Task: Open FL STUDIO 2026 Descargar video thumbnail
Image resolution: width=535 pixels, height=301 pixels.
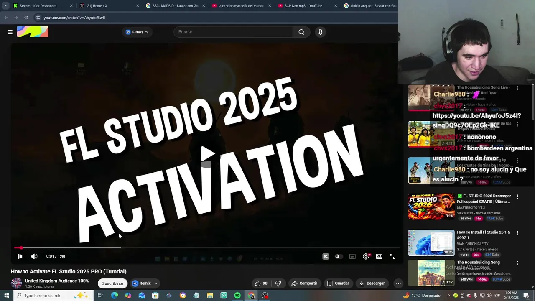Action: click(x=431, y=207)
